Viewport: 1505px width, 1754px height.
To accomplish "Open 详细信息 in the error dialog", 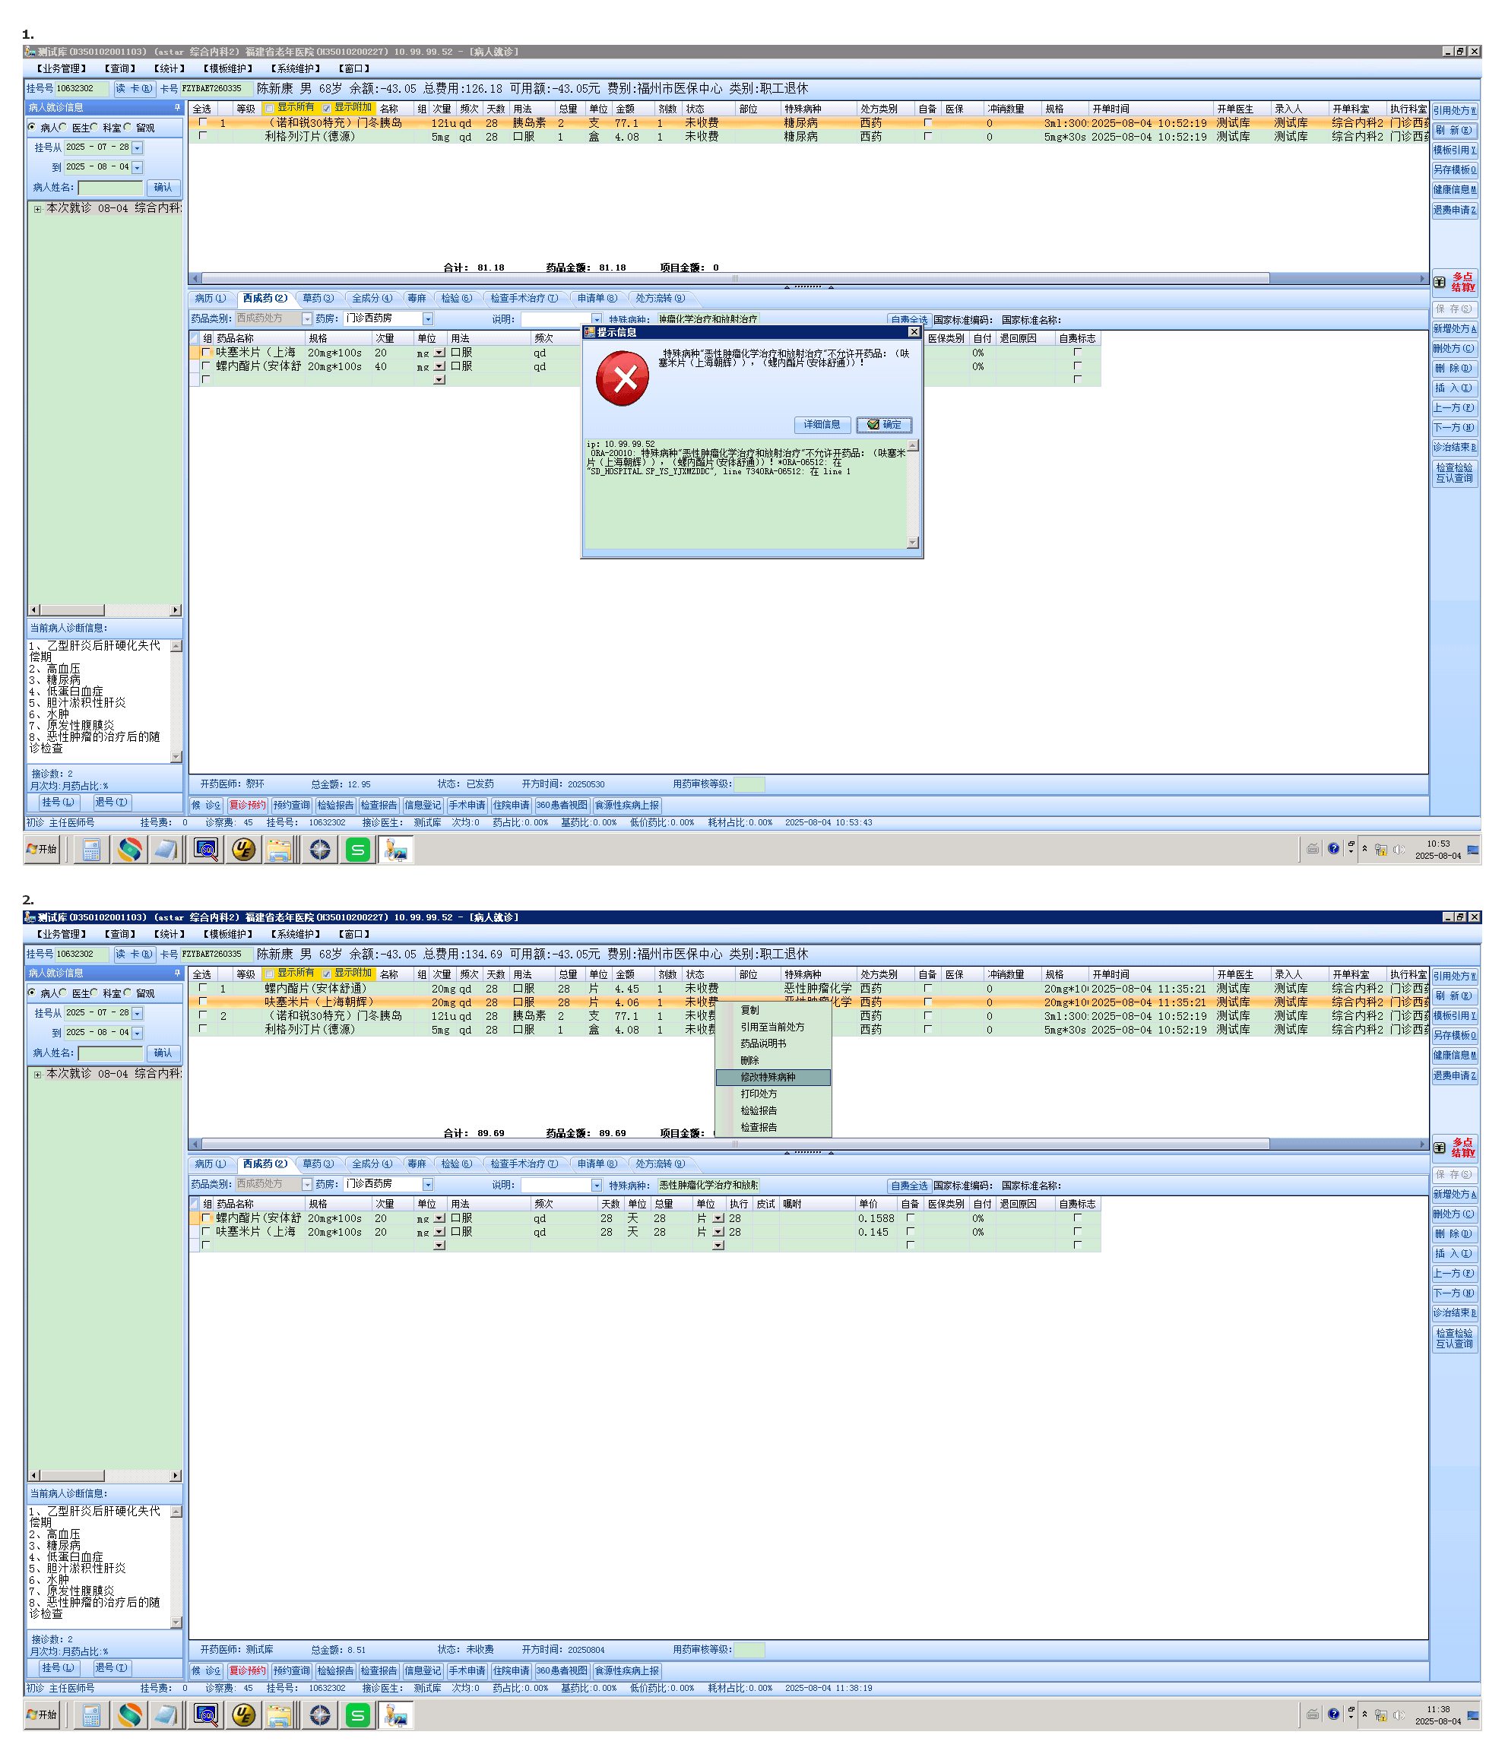I will tap(821, 425).
